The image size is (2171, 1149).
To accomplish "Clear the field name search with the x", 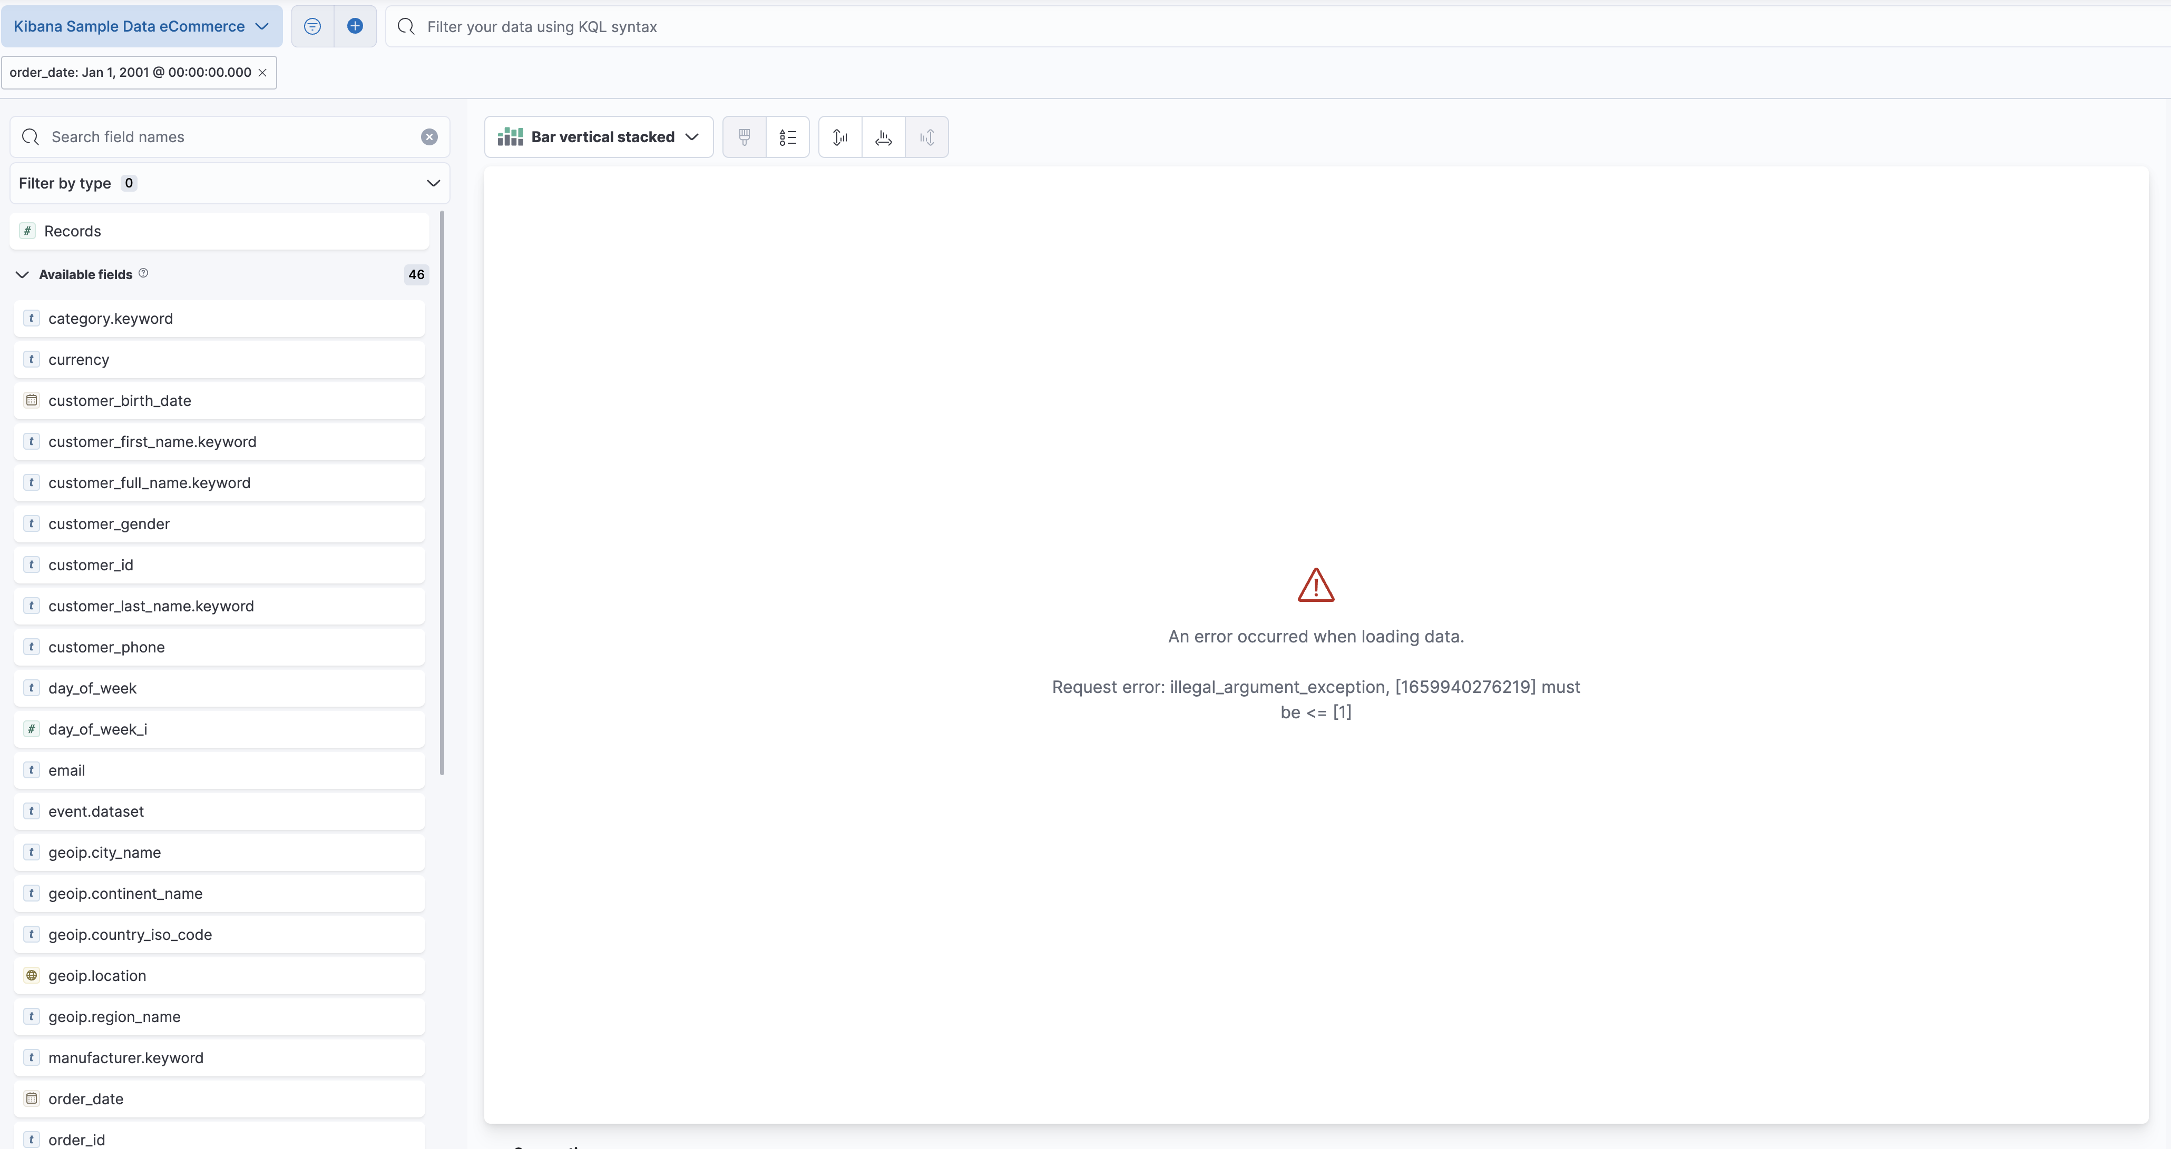I will coord(429,136).
